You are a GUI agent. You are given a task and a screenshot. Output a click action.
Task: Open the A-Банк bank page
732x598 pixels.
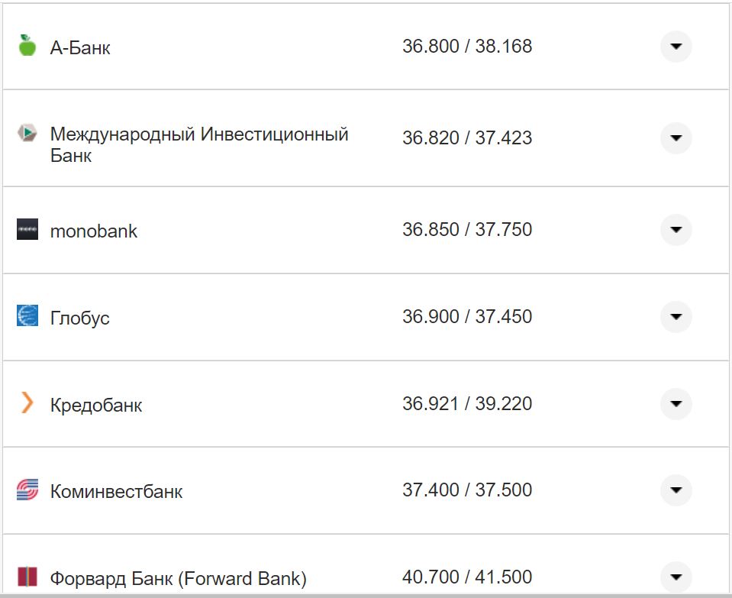(x=80, y=47)
